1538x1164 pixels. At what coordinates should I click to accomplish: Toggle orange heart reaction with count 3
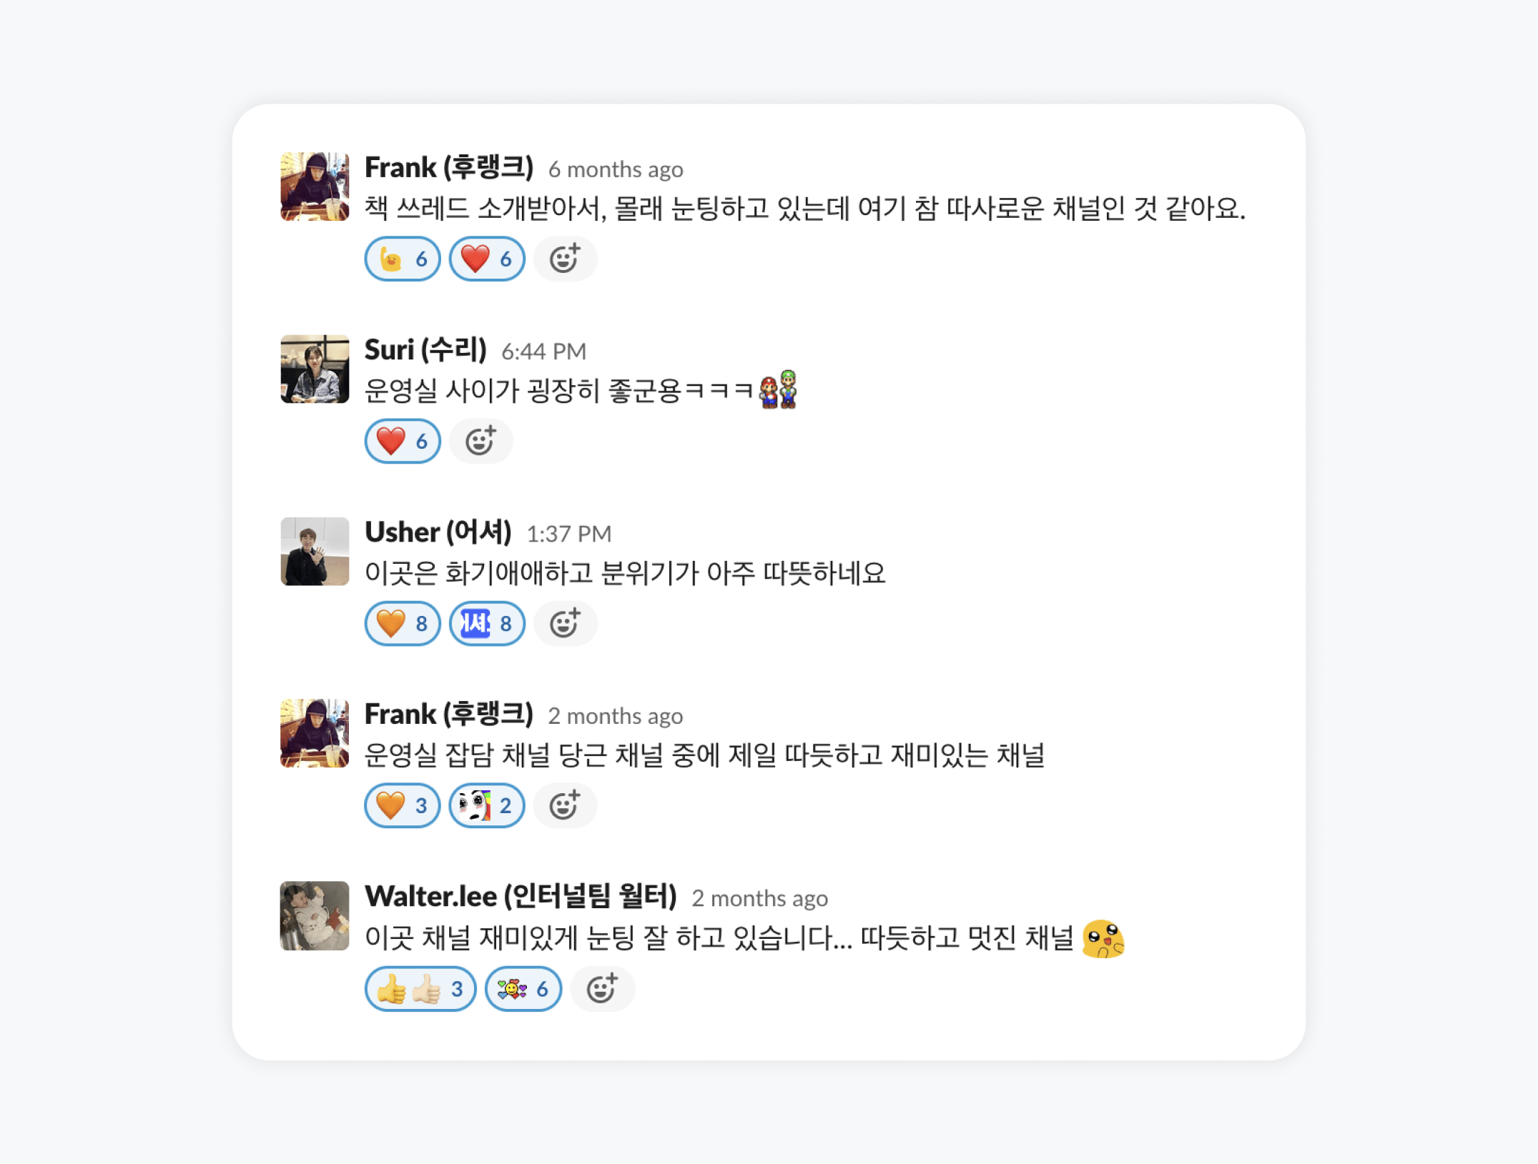tap(403, 806)
